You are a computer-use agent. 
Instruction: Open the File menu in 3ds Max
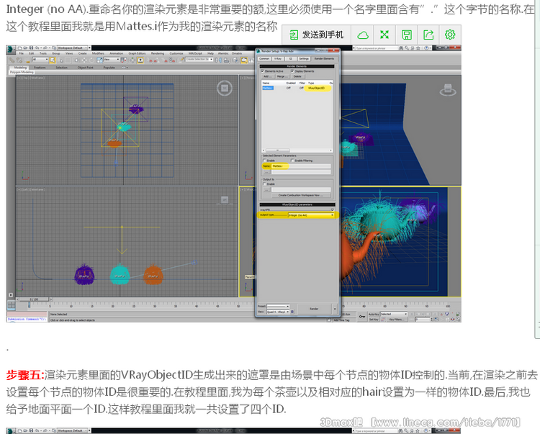[x=22, y=53]
